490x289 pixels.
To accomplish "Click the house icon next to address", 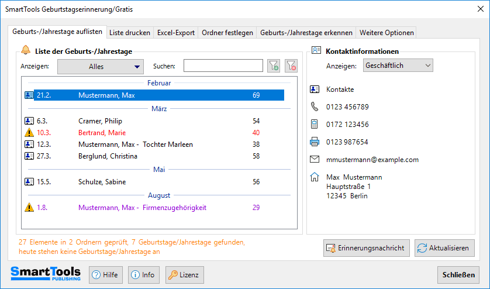I will (315, 177).
